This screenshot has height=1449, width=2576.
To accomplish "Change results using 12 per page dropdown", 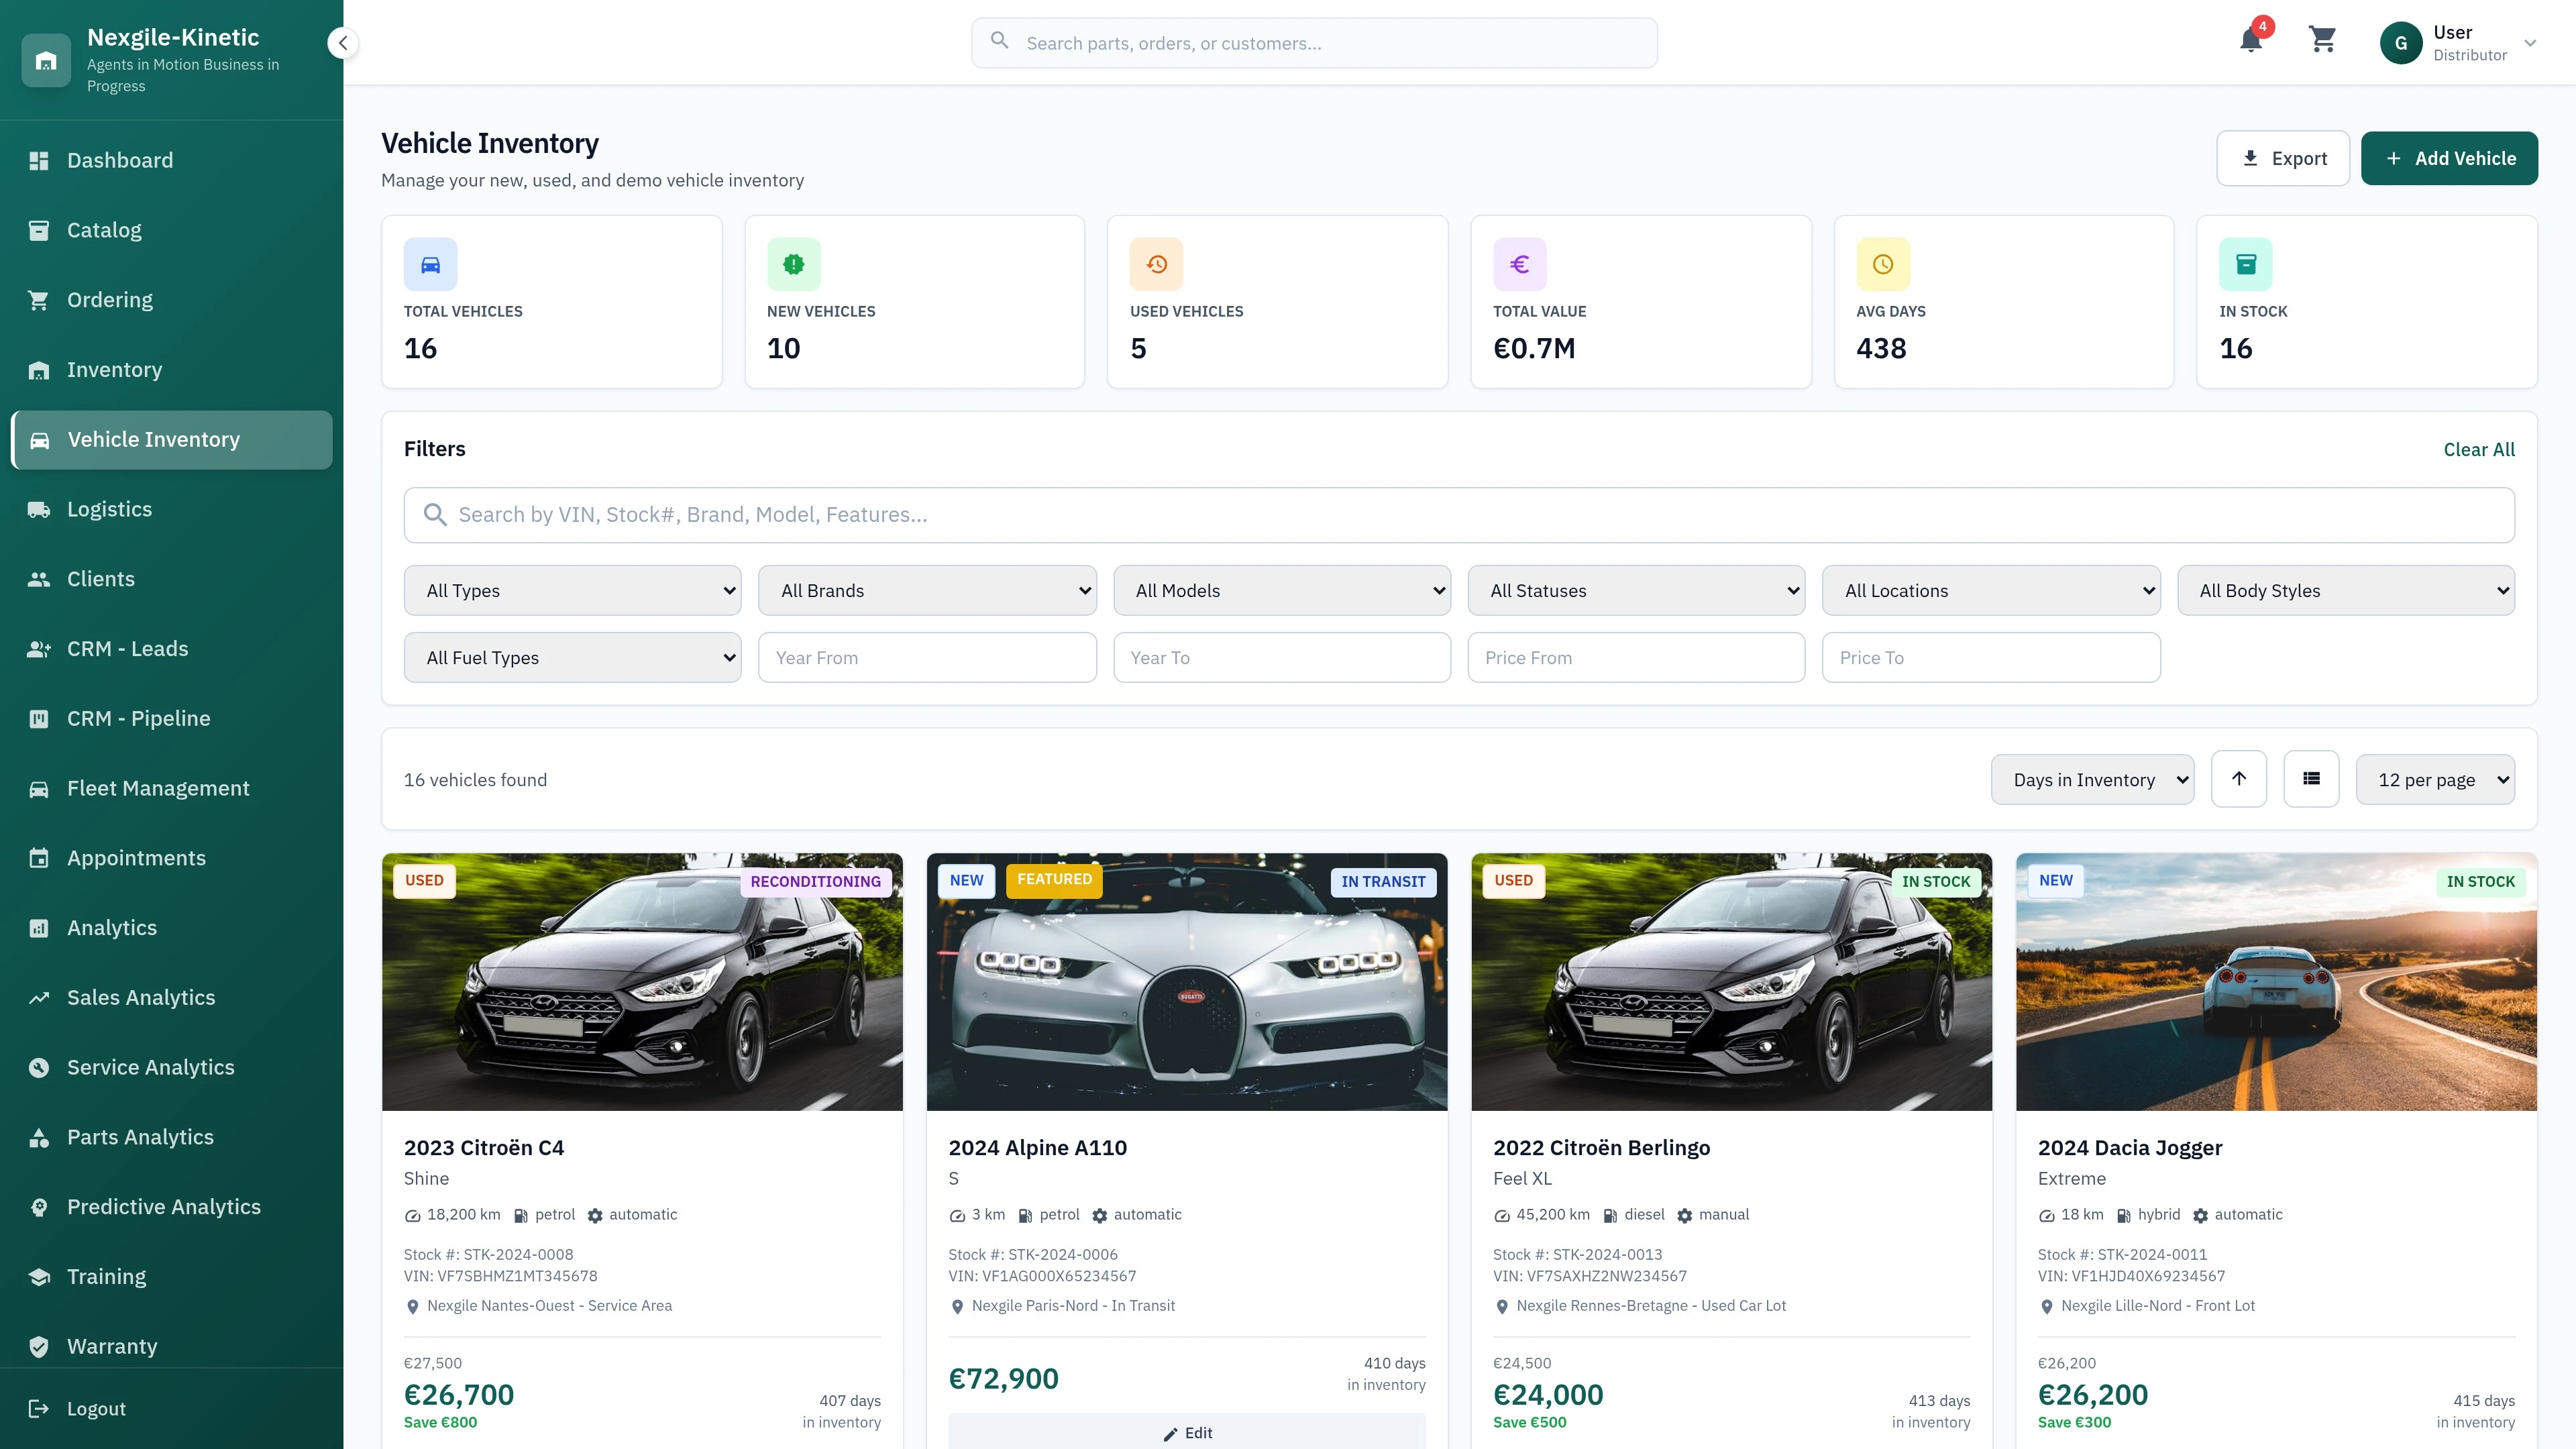I will pos(2435,779).
